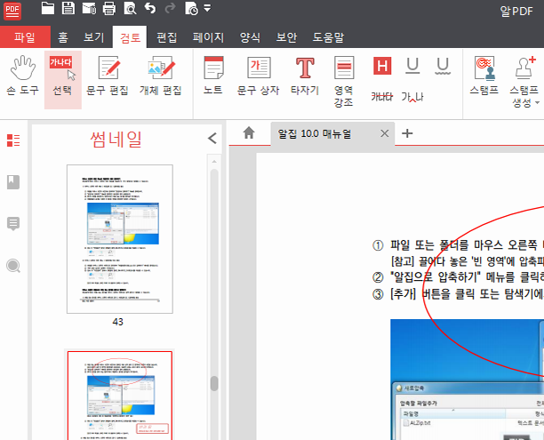Open print preview magnifier icon

[x=130, y=8]
